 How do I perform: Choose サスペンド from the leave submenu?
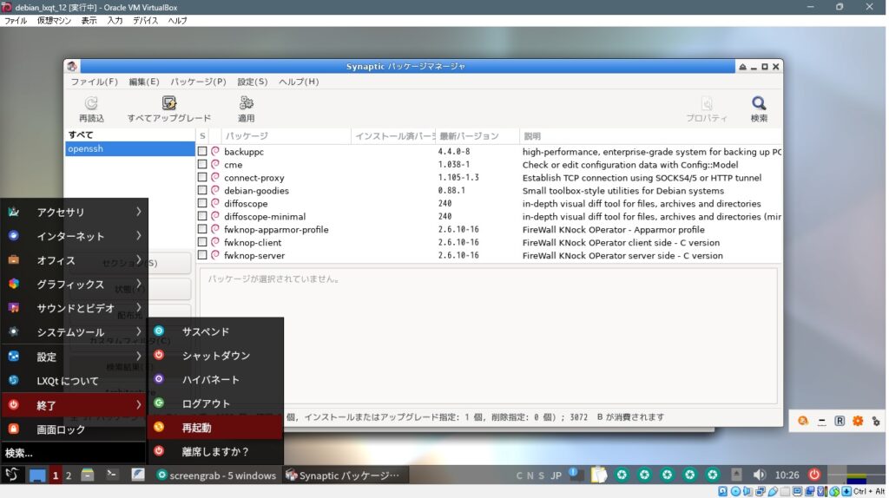[x=215, y=331]
